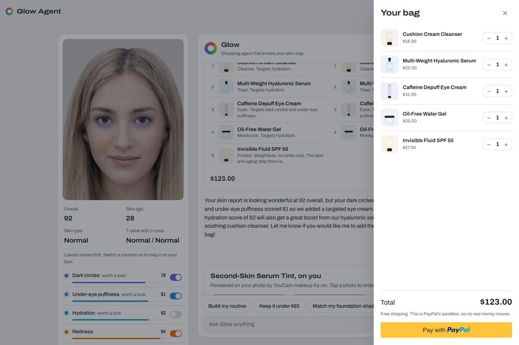Decrease Caffeine Depuff Eye Cream quantity in bag
Screen dimensions: 519x345
[489, 91]
